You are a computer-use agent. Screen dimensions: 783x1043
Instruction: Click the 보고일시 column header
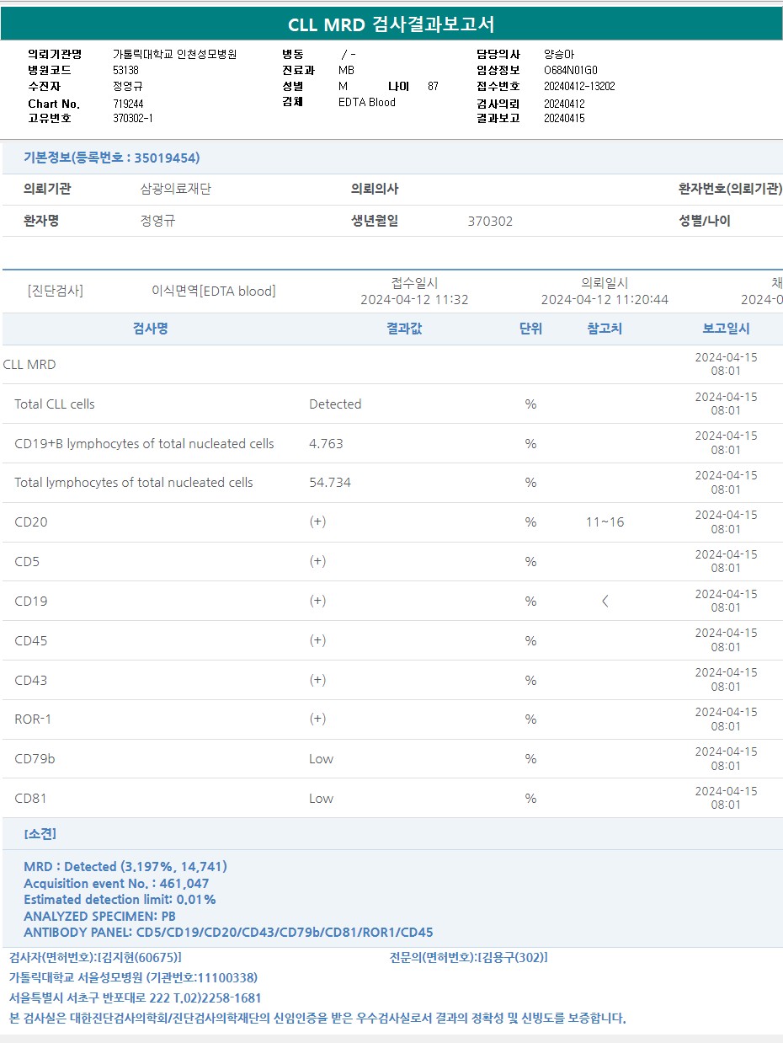click(726, 329)
